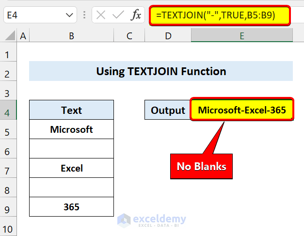The image size is (304, 236).
Task: Select the cell containing '365'
Action: tap(71, 207)
